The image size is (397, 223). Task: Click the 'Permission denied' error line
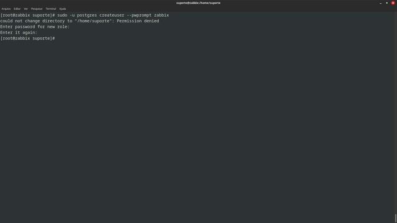pos(80,21)
